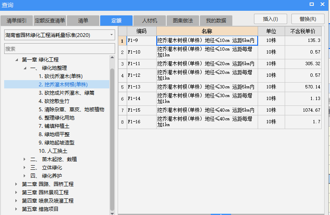
Task: Select 第三章 园林景观工程 in tree
Action: [45, 192]
